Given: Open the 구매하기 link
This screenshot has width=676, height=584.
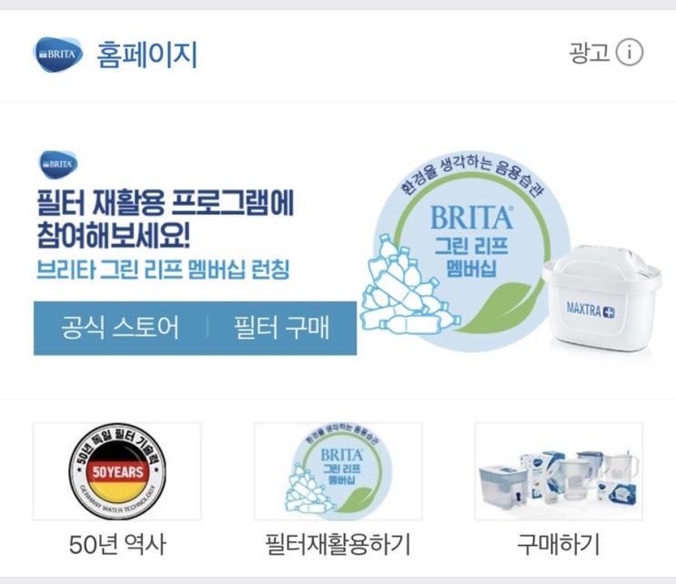Looking at the screenshot, I should tap(559, 544).
